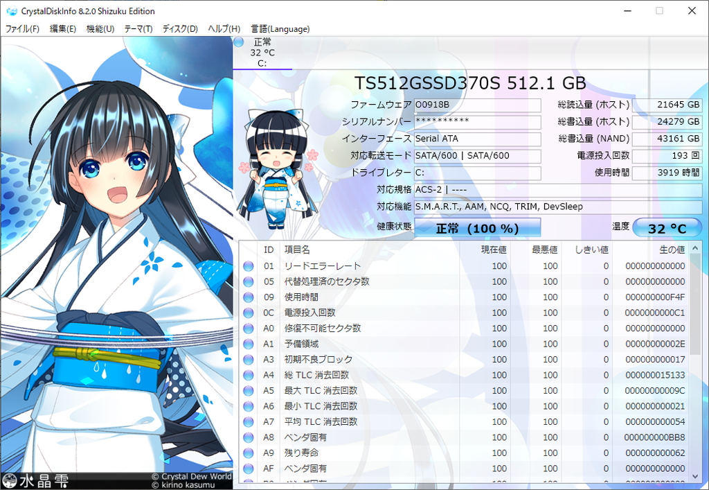The width and height of the screenshot is (709, 490).
Task: Click the 最悪値 column header
Action: point(536,250)
